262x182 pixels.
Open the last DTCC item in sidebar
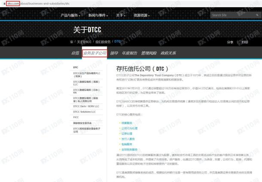(86, 130)
